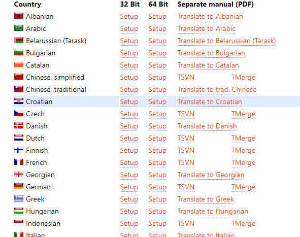Download 64 Bit Setup for Albanian
This screenshot has width=300, height=237.
pyautogui.click(x=157, y=17)
